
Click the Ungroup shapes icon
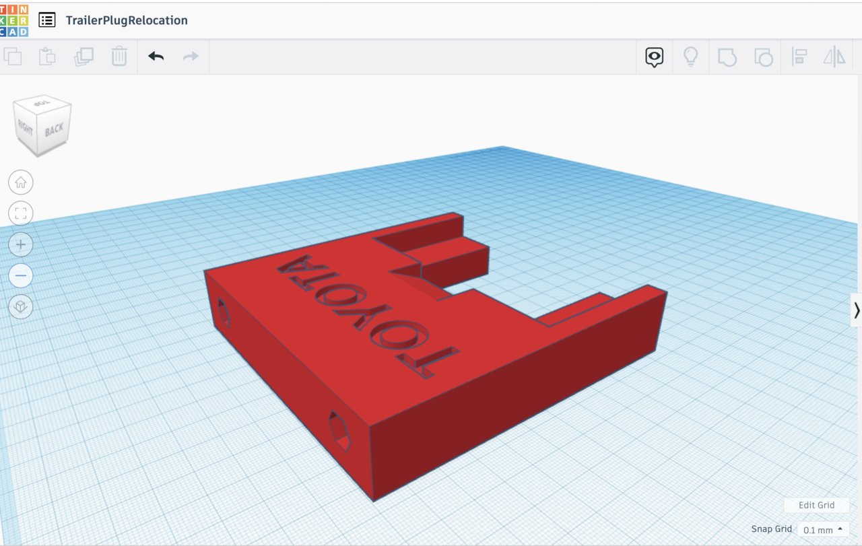pos(763,57)
